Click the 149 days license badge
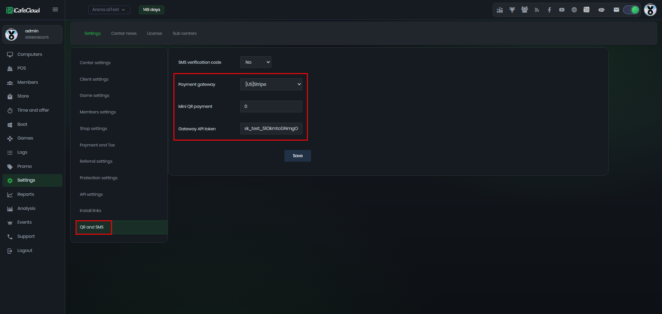Screen dimensions: 662x314 coord(151,10)
